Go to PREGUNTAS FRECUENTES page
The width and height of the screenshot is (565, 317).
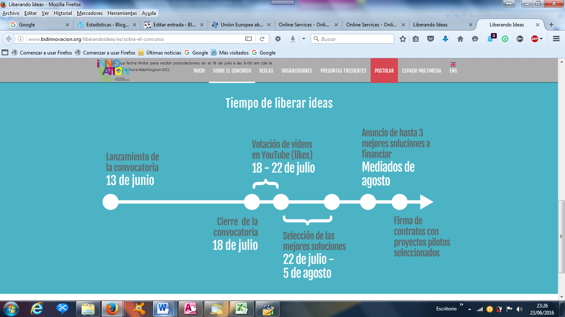(343, 71)
